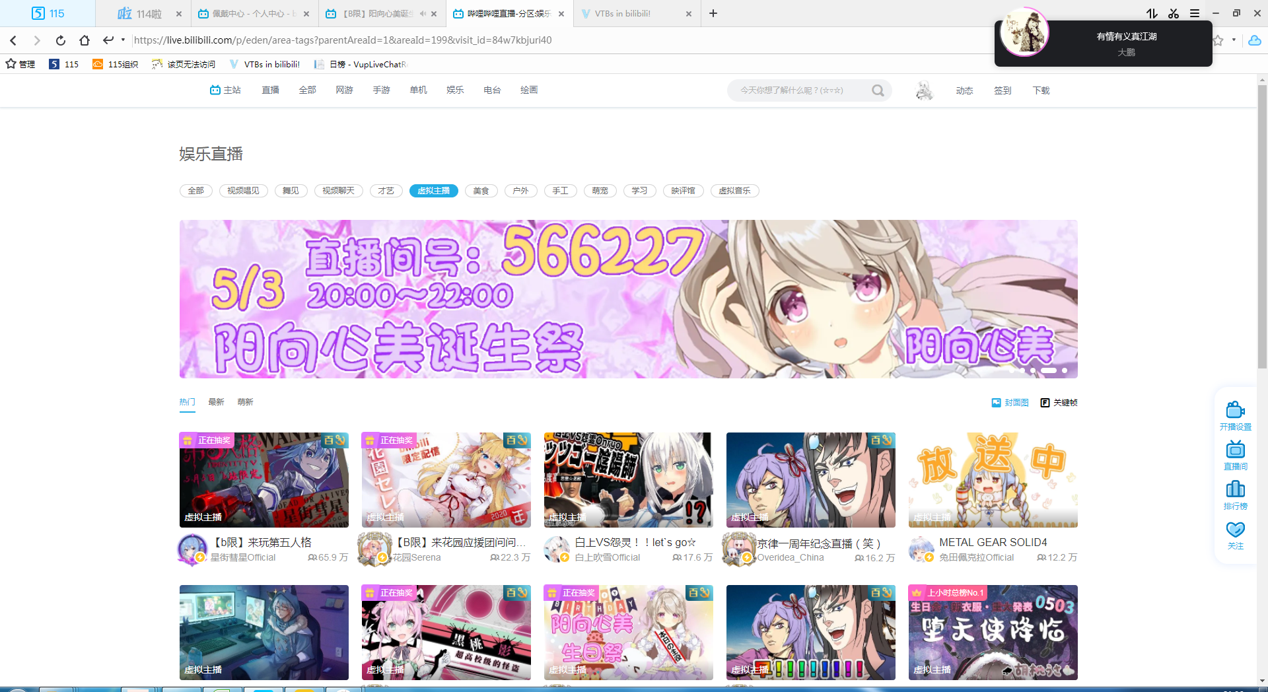Click the blue cloud sync icon
The image size is (1268, 692).
[x=1255, y=40]
